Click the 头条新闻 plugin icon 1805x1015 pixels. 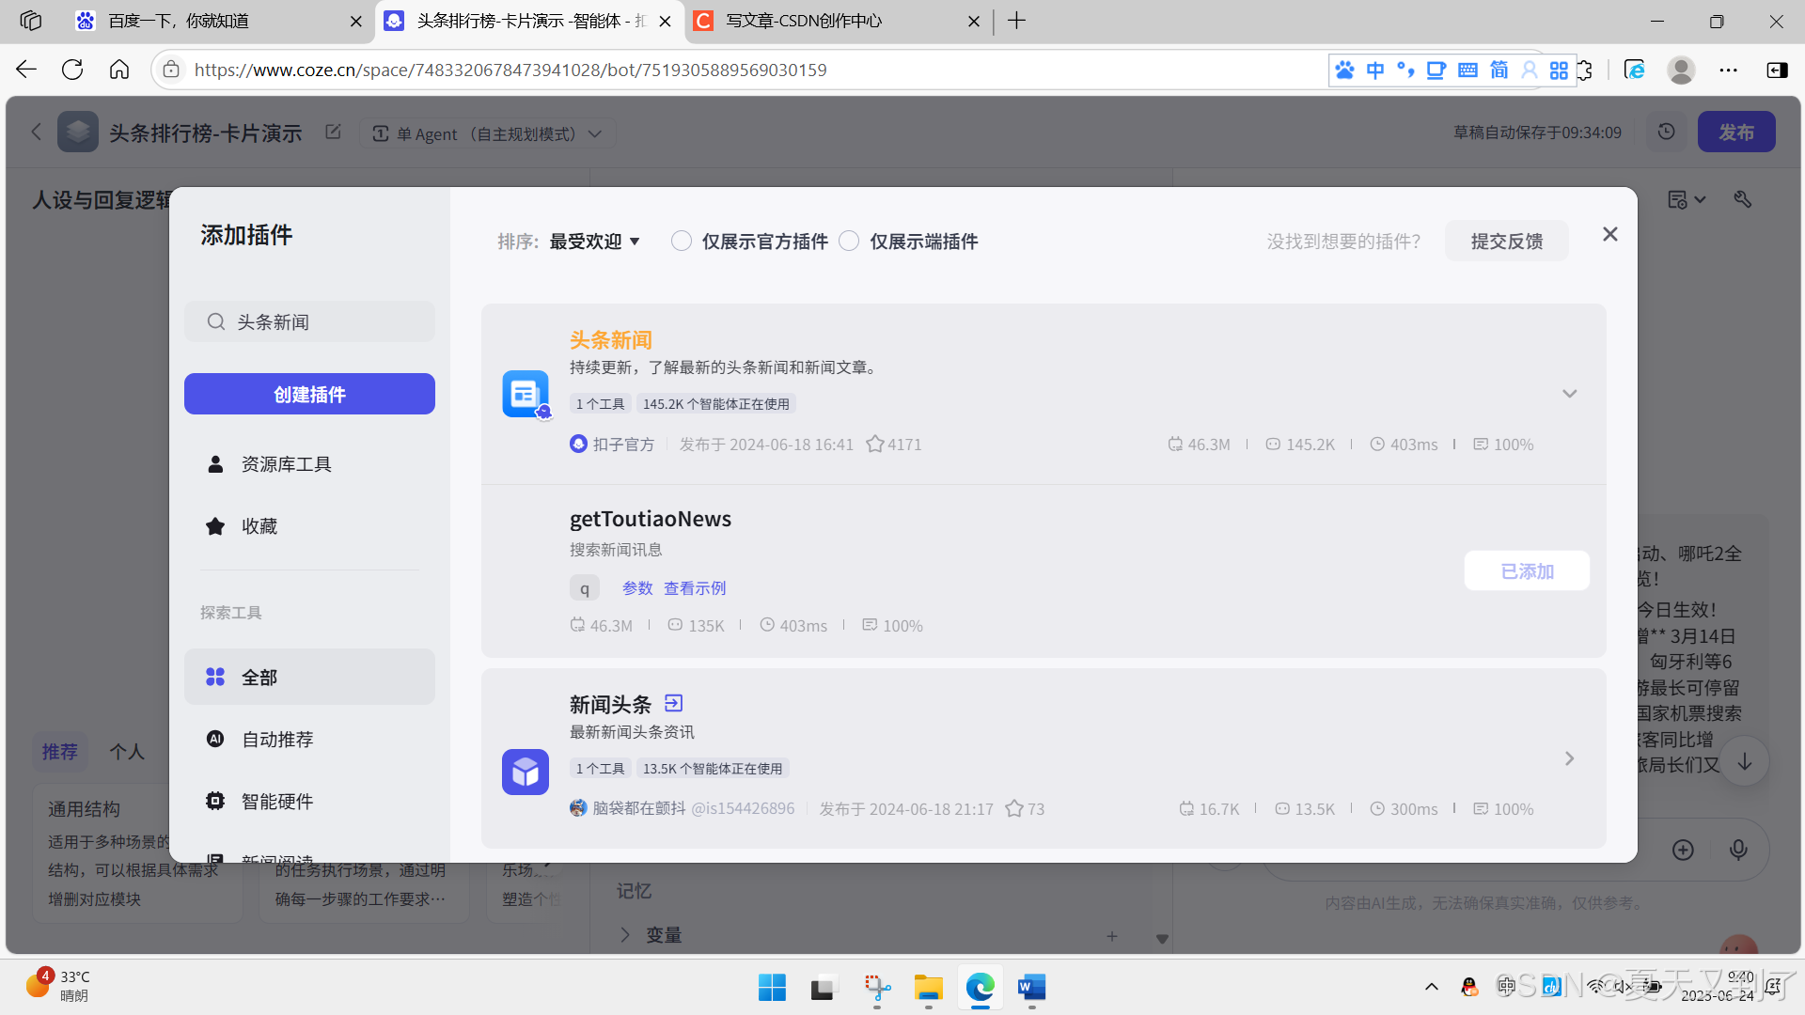[525, 394]
